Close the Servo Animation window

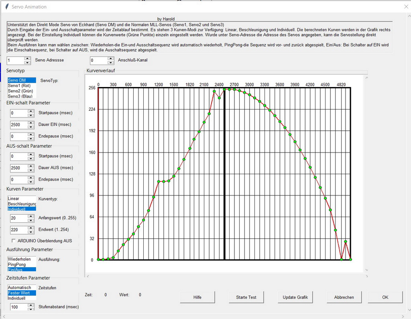click(x=405, y=7)
